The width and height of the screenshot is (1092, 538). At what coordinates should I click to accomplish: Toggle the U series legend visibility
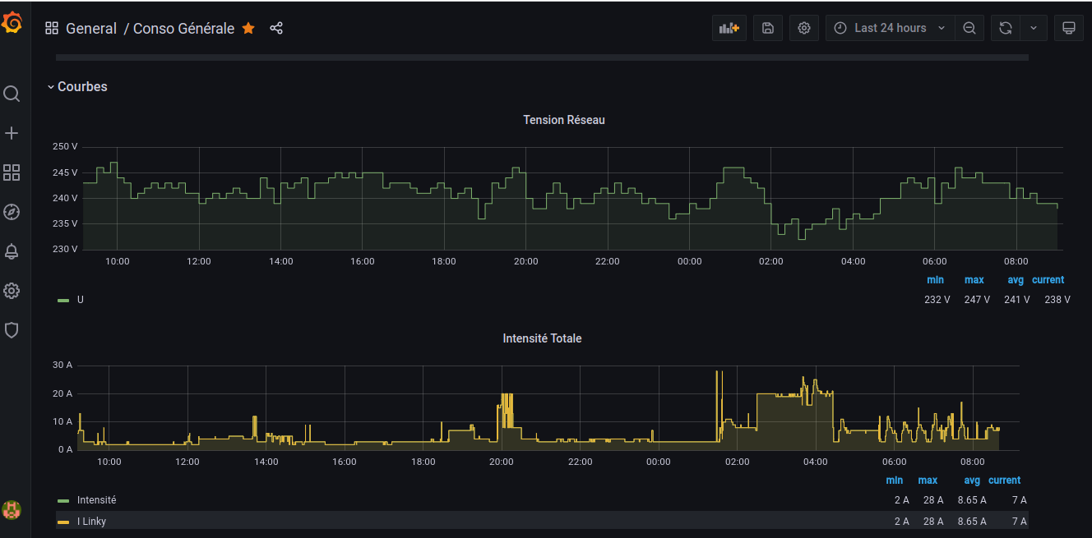click(81, 300)
